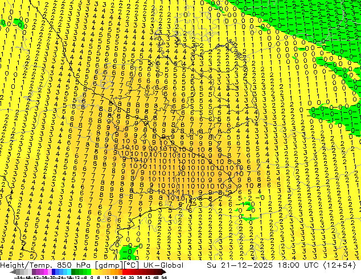Click the bright magenta legend segment
The height and width of the screenshot is (279, 361).
46,272
